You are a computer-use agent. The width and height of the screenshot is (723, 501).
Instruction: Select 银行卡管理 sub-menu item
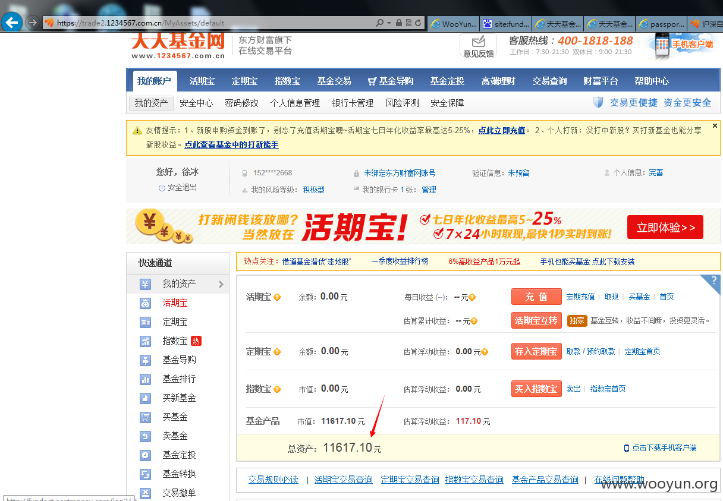click(353, 103)
